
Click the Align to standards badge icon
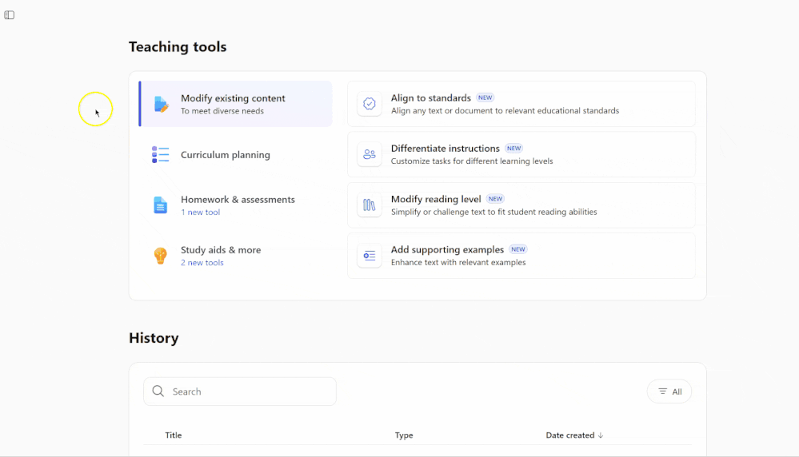(x=370, y=104)
